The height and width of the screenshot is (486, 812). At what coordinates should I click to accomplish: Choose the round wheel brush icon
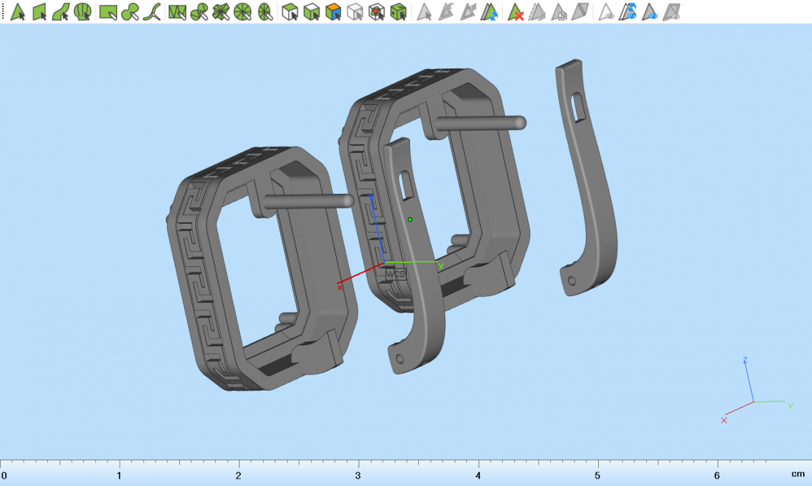click(243, 11)
